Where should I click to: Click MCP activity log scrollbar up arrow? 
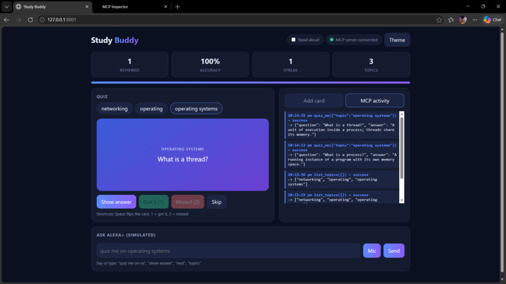tap(402, 114)
